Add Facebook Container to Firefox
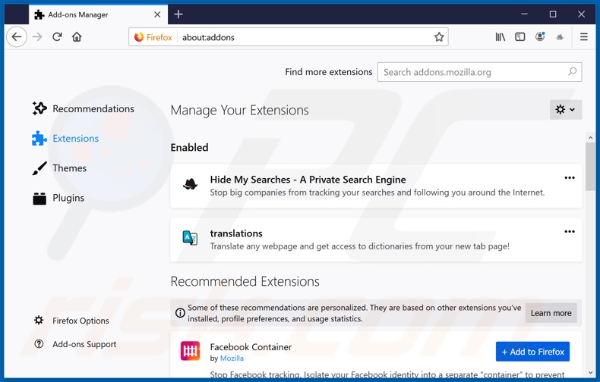Viewport: 600px width, 382px height. pos(532,352)
